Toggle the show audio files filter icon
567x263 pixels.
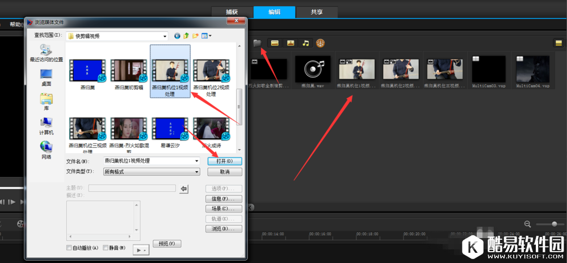coord(305,43)
